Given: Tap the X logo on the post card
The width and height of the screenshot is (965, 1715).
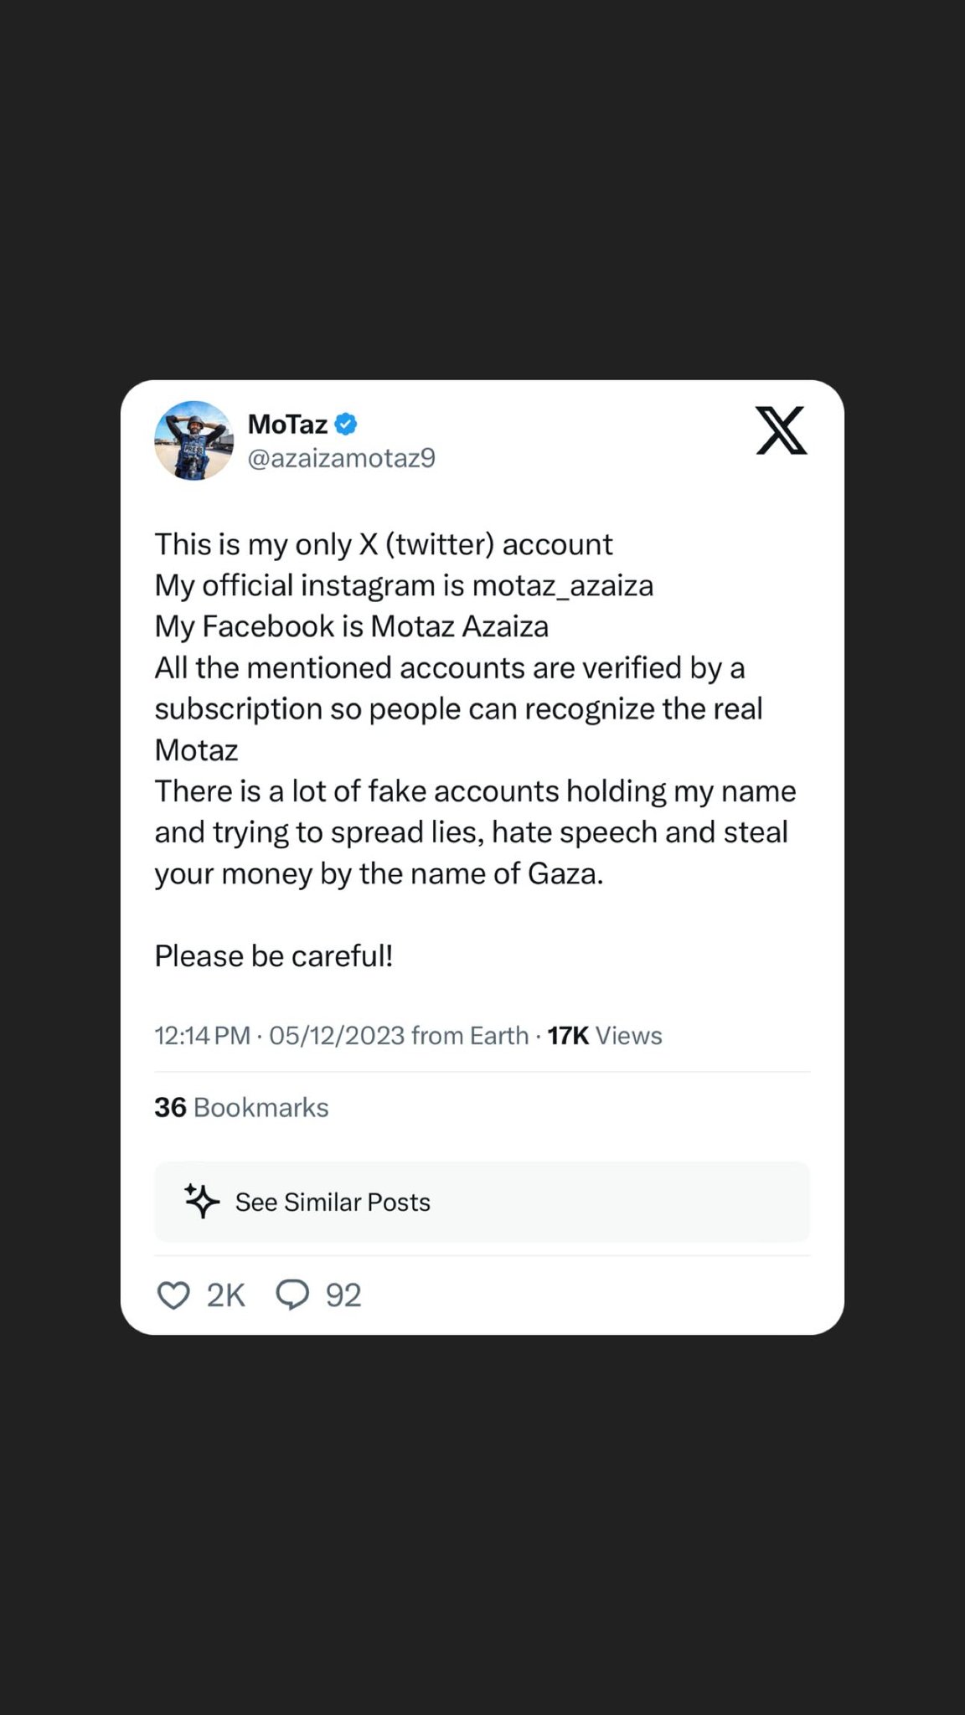Looking at the screenshot, I should (781, 430).
